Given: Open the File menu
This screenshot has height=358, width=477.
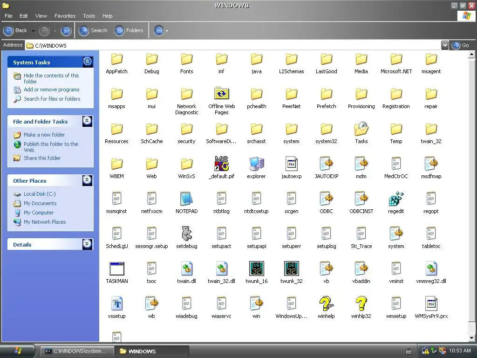Looking at the screenshot, I should click(x=8, y=16).
